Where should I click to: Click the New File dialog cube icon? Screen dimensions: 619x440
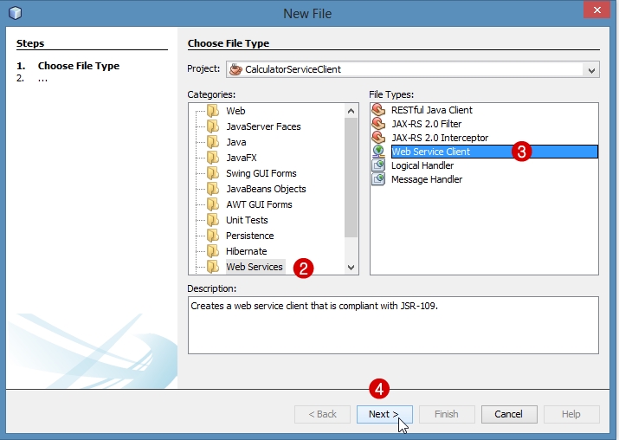coord(15,13)
